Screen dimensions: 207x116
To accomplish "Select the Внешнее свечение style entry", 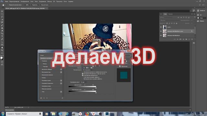I will coord(47,89).
